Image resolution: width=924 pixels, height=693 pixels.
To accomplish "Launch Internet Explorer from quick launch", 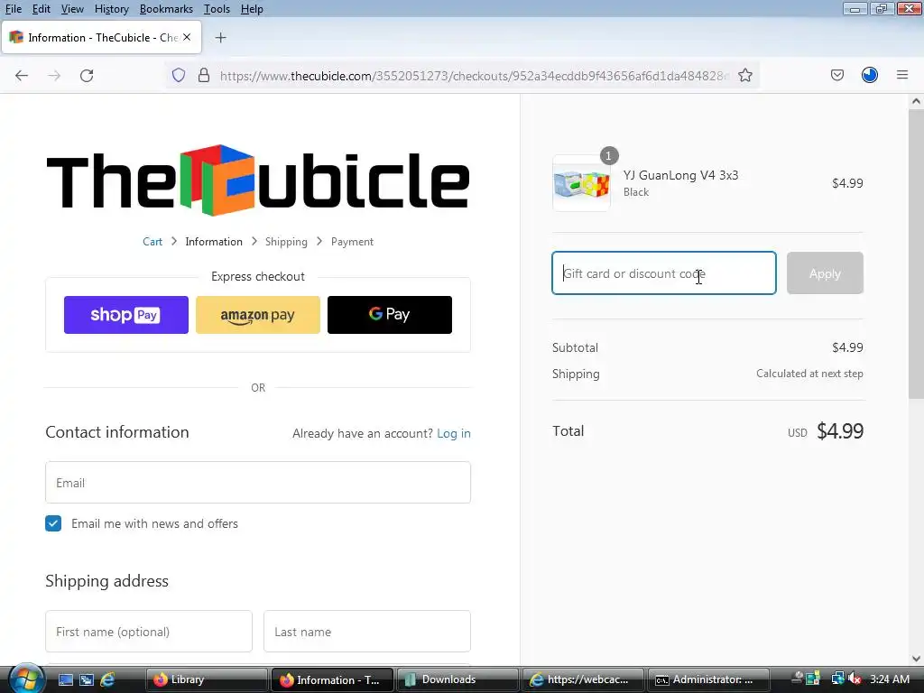I will pyautogui.click(x=107, y=679).
